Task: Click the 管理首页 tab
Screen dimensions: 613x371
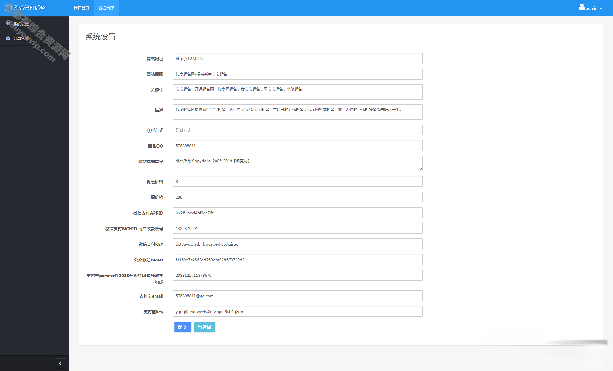Action: coord(80,8)
